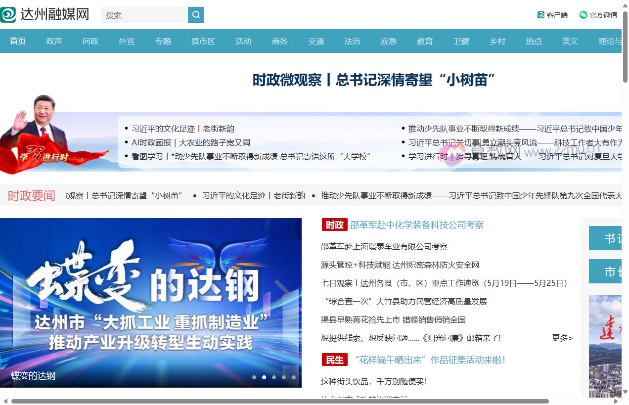Screen dimensions: 629x405
Task: Click the 时政要闻 section label
Action: coord(31,195)
